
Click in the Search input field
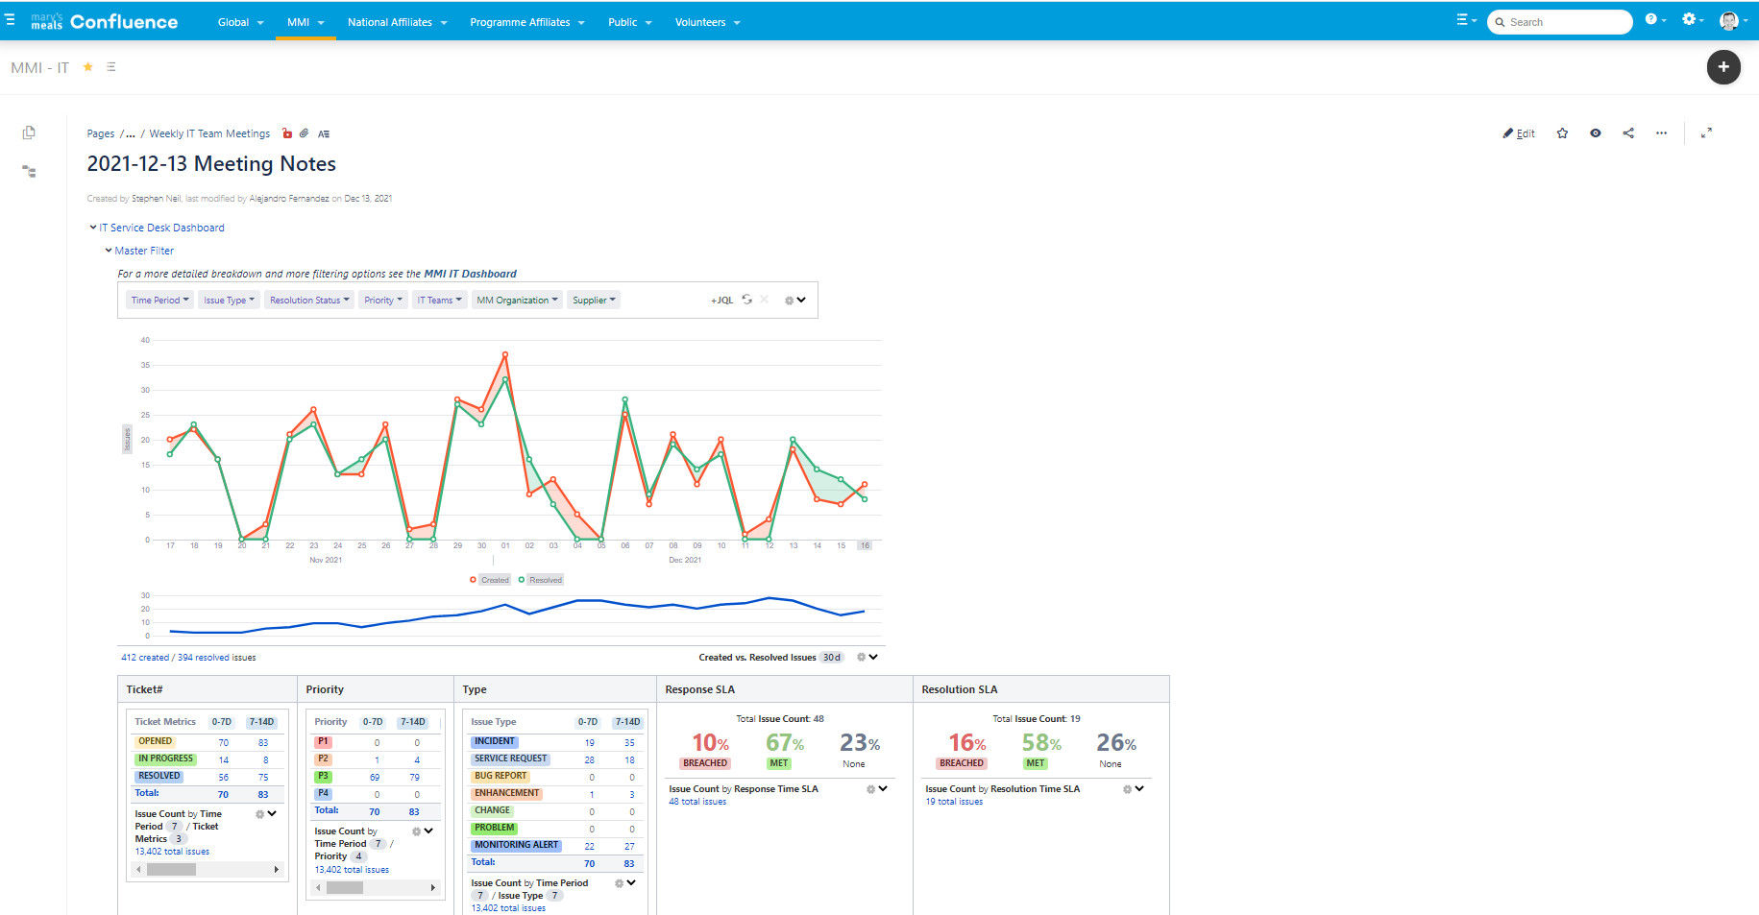[x=1559, y=22]
